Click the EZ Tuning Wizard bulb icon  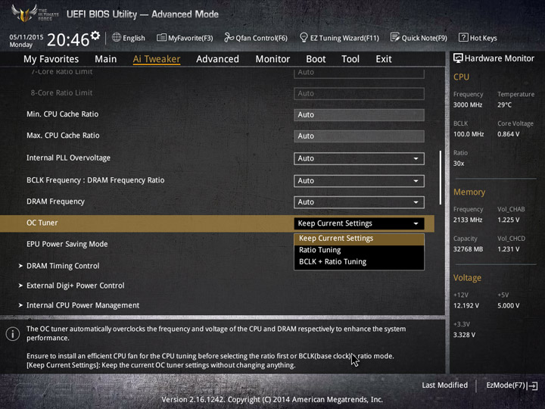pyautogui.click(x=304, y=38)
